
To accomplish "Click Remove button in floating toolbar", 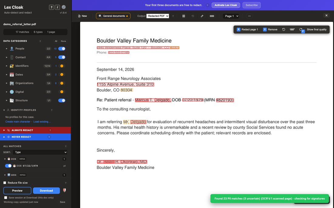I will [270, 29].
